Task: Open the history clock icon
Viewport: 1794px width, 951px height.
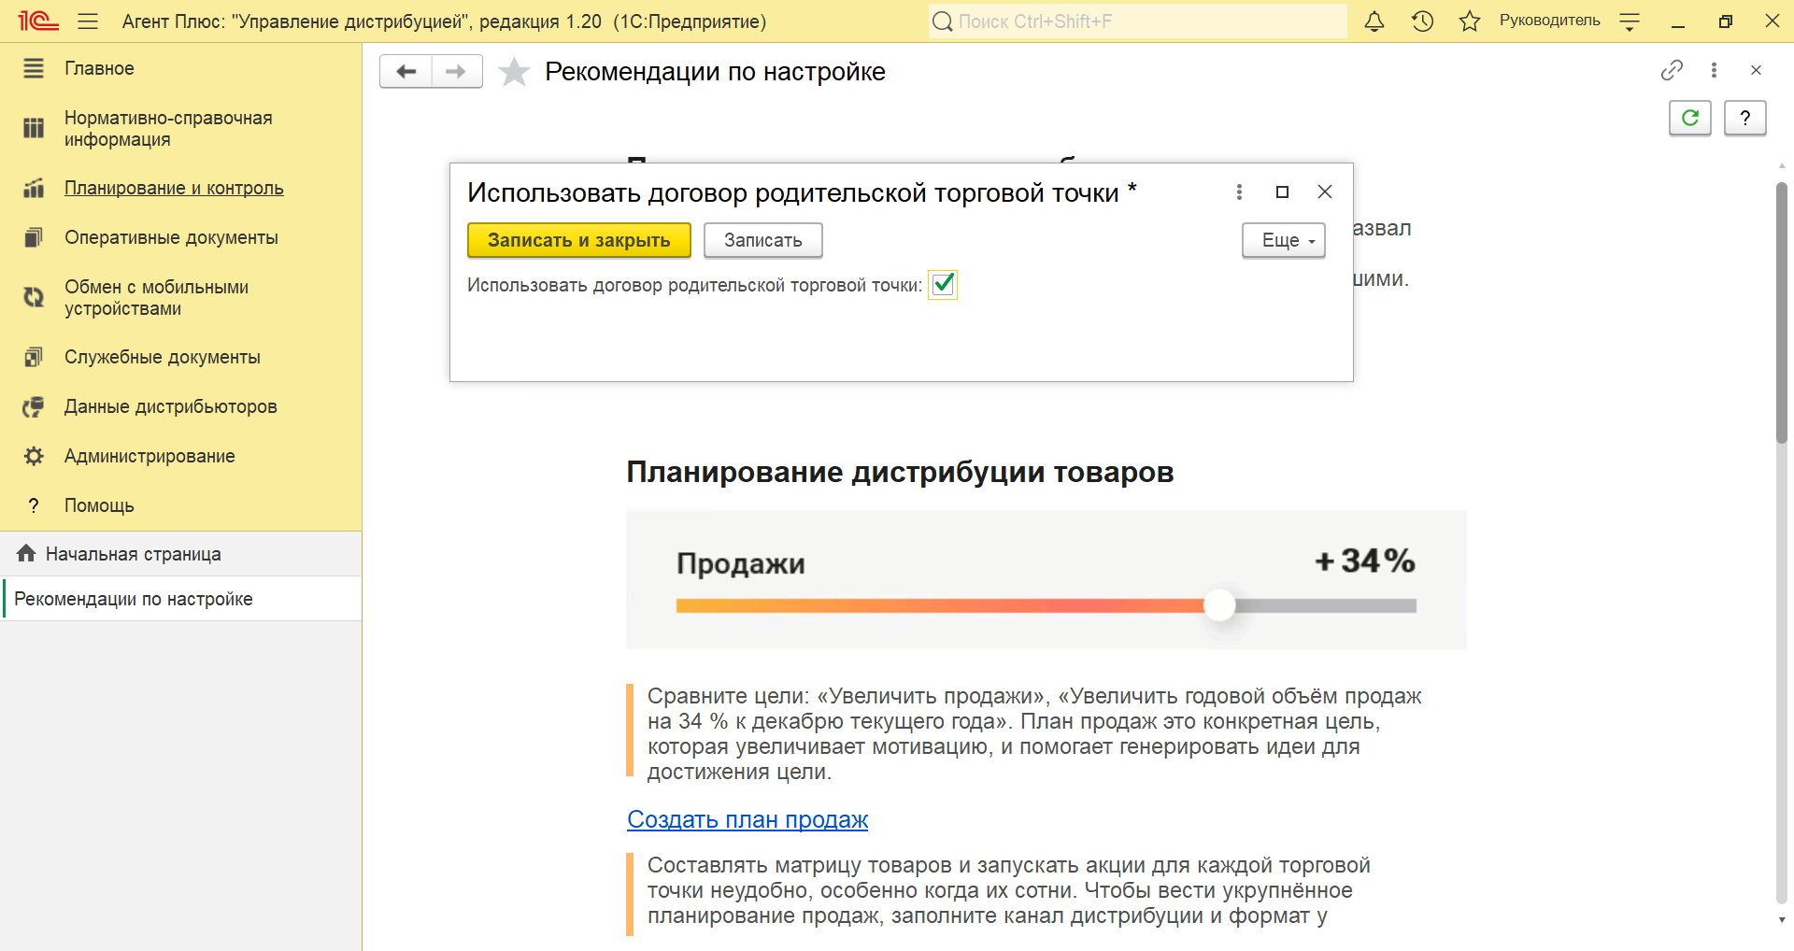Action: 1422,21
